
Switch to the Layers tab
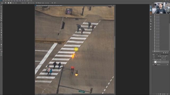click(154, 54)
